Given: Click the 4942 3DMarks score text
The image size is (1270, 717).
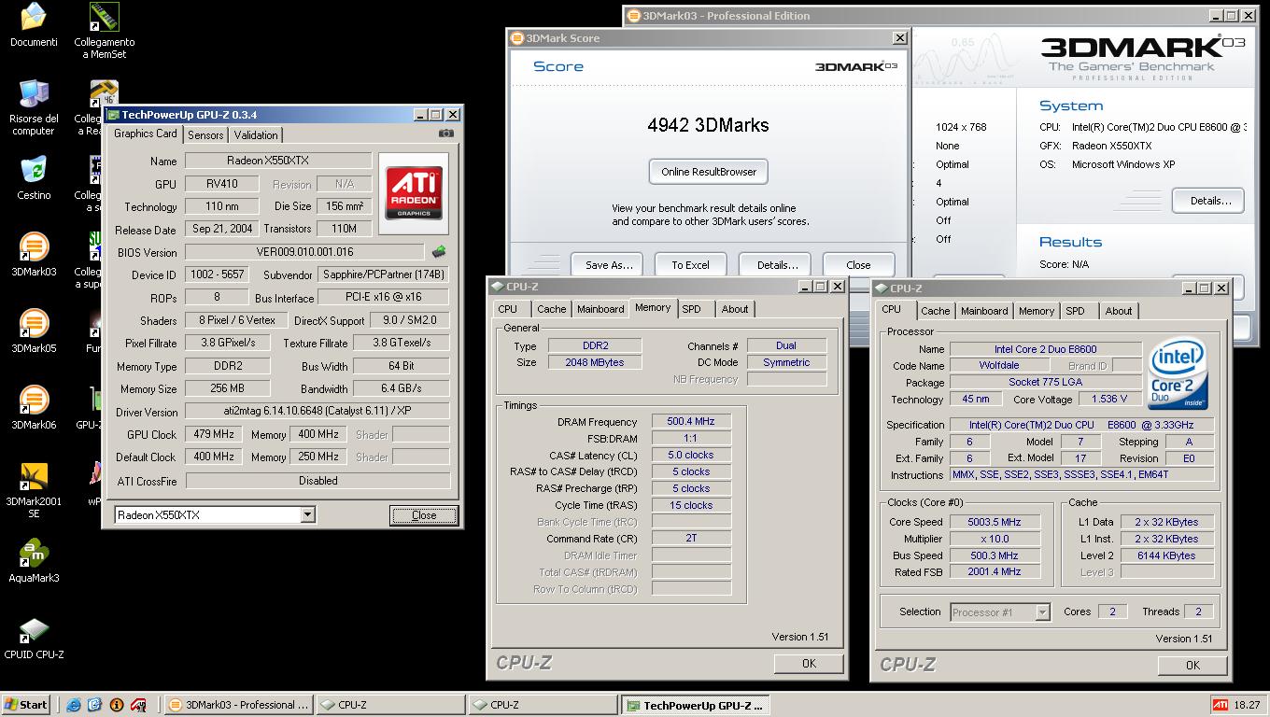Looking at the screenshot, I should (x=708, y=125).
